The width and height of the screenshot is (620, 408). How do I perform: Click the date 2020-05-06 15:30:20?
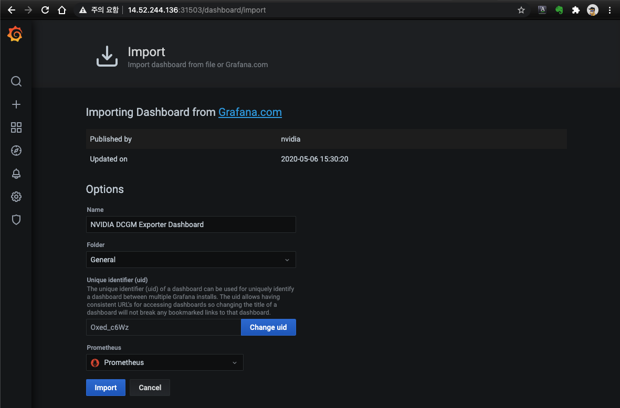point(314,159)
